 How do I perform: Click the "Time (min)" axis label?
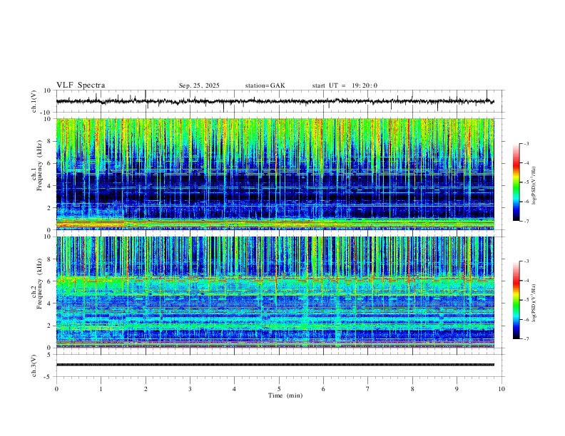point(285,395)
